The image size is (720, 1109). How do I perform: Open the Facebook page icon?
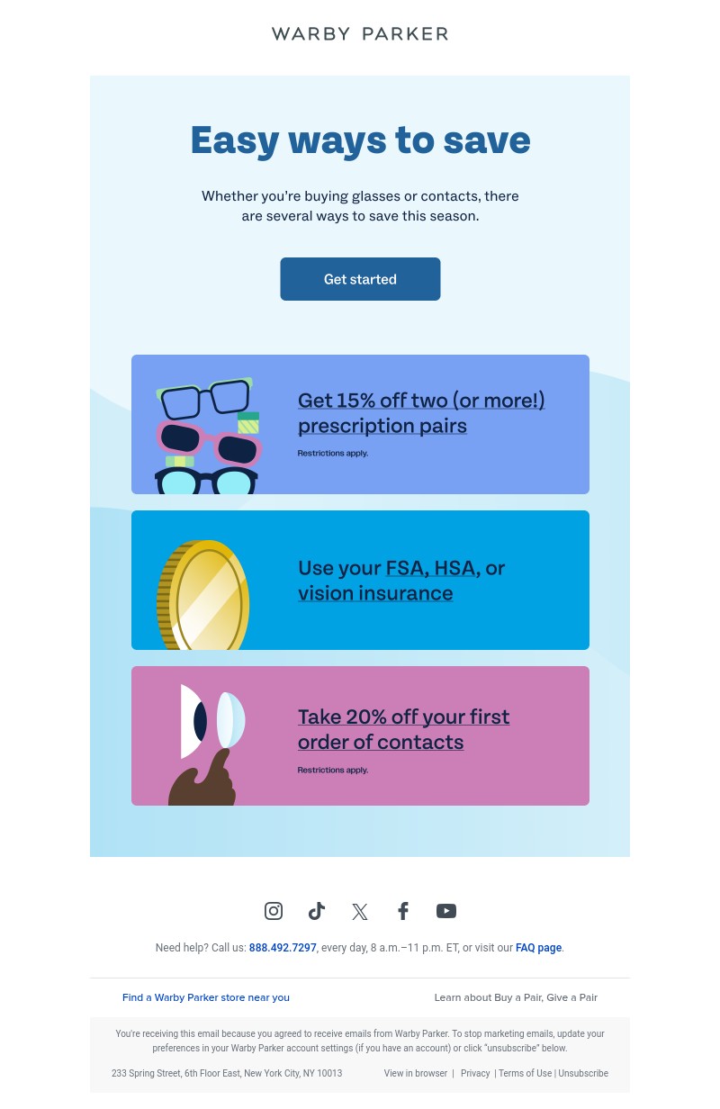tap(403, 911)
